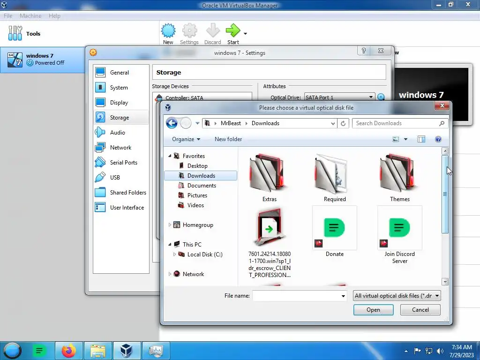Open the Optical Drive SATA Port dropdown
The width and height of the screenshot is (480, 360).
(x=339, y=97)
